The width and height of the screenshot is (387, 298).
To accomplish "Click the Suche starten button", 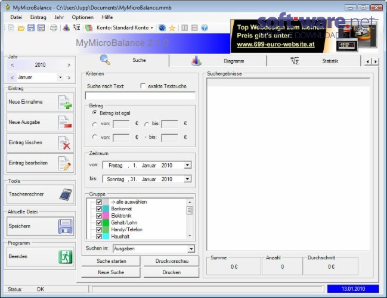I will (x=111, y=261).
